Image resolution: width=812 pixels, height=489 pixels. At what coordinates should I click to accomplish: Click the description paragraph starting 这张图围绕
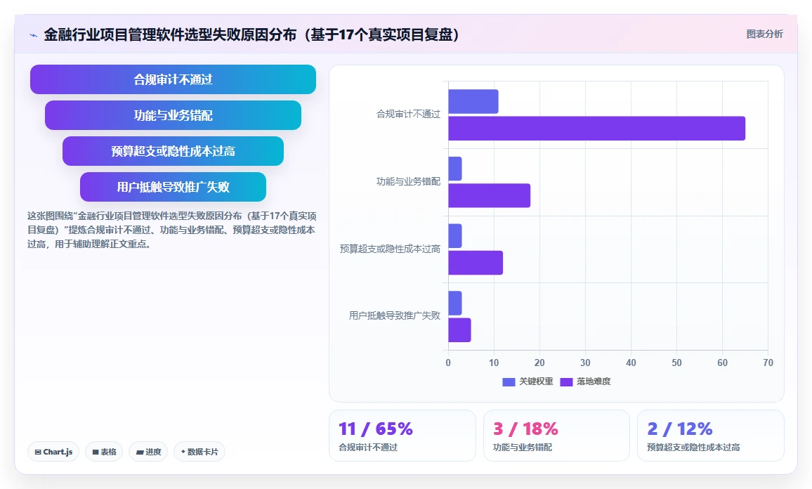tap(172, 230)
